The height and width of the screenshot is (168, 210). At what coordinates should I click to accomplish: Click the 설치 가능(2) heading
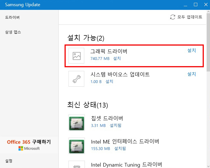point(86,38)
